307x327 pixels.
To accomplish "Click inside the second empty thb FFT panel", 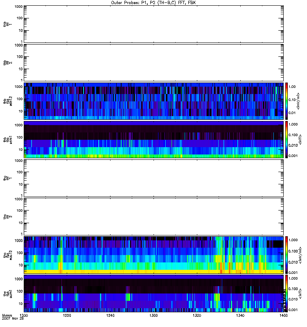I will pos(153,62).
